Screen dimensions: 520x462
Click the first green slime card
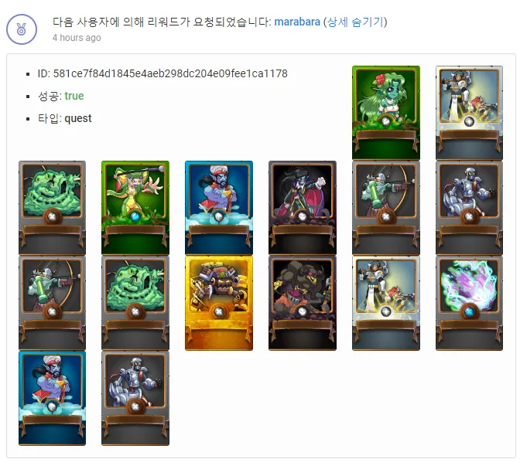[x=52, y=208]
